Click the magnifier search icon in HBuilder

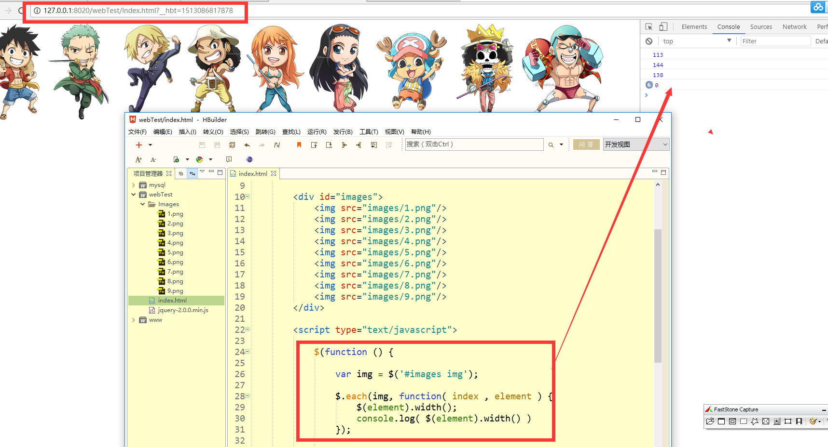tap(551, 145)
